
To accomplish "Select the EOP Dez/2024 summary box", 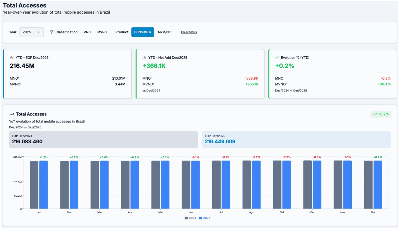I will coord(103,139).
